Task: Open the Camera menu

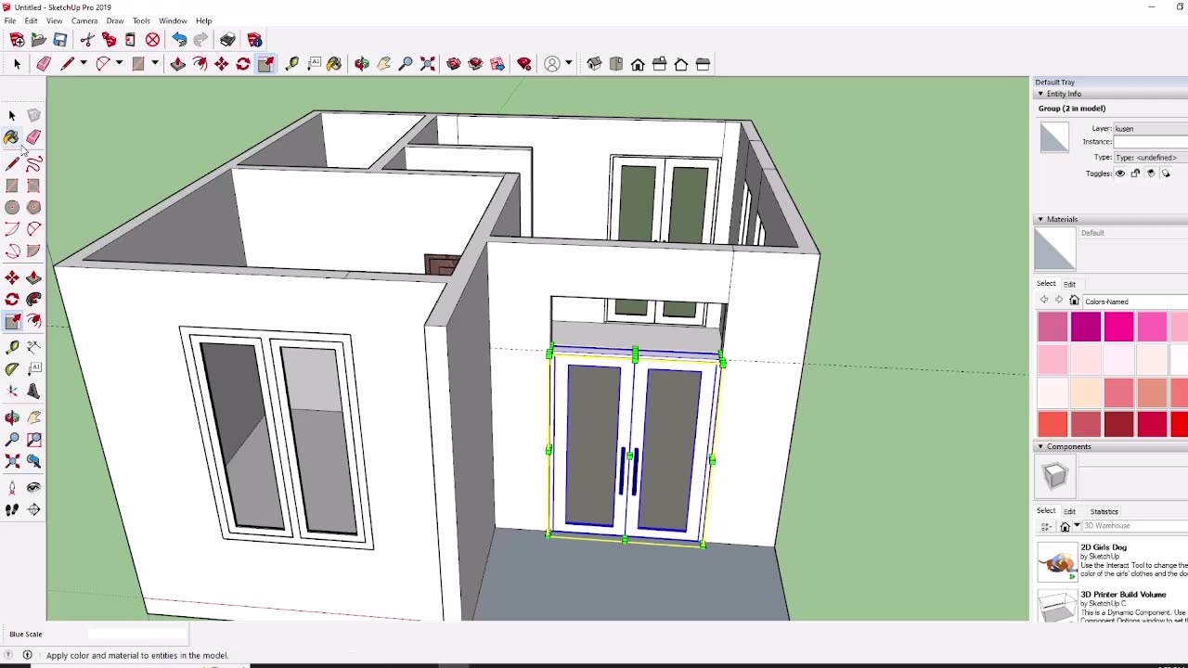Action: click(x=84, y=20)
